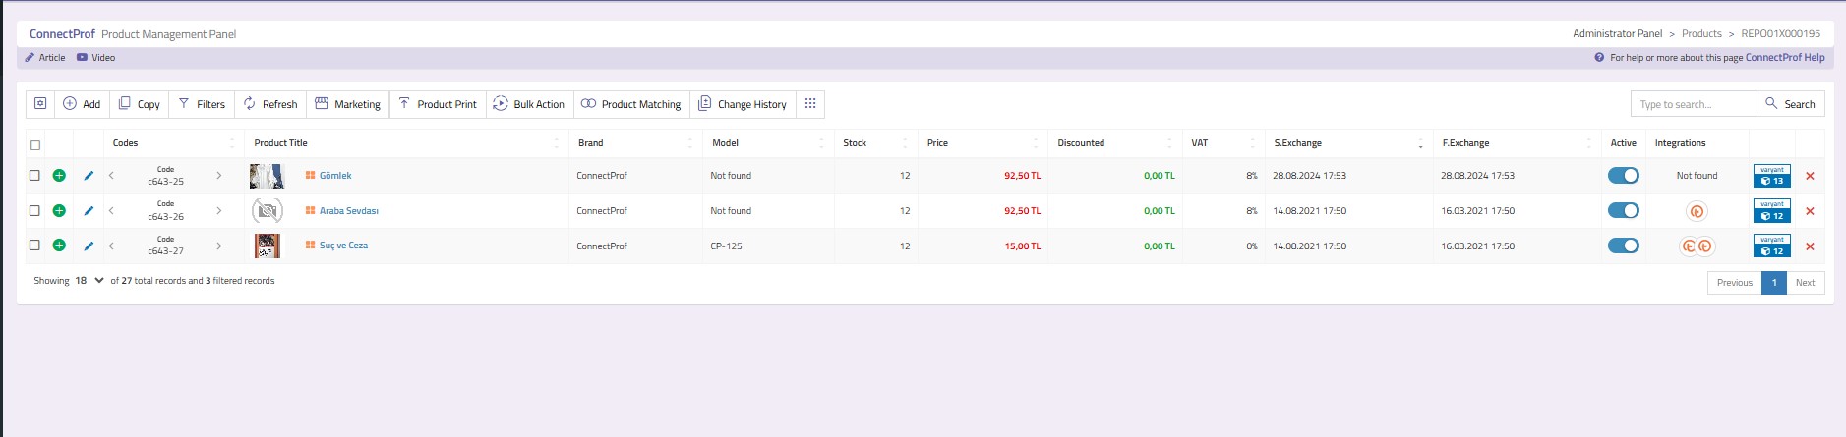Open Product Matching tool
The image size is (1846, 437).
pos(630,104)
